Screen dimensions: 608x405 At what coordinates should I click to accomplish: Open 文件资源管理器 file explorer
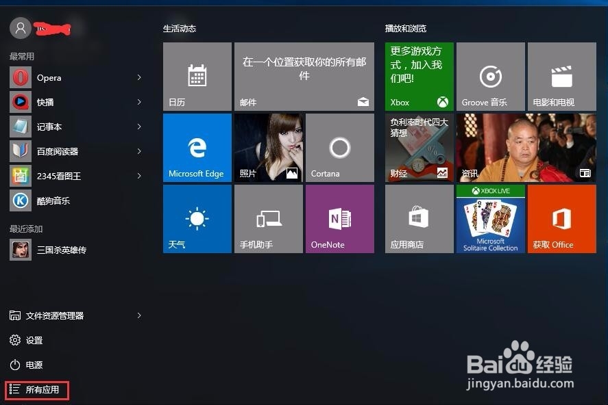(47, 315)
